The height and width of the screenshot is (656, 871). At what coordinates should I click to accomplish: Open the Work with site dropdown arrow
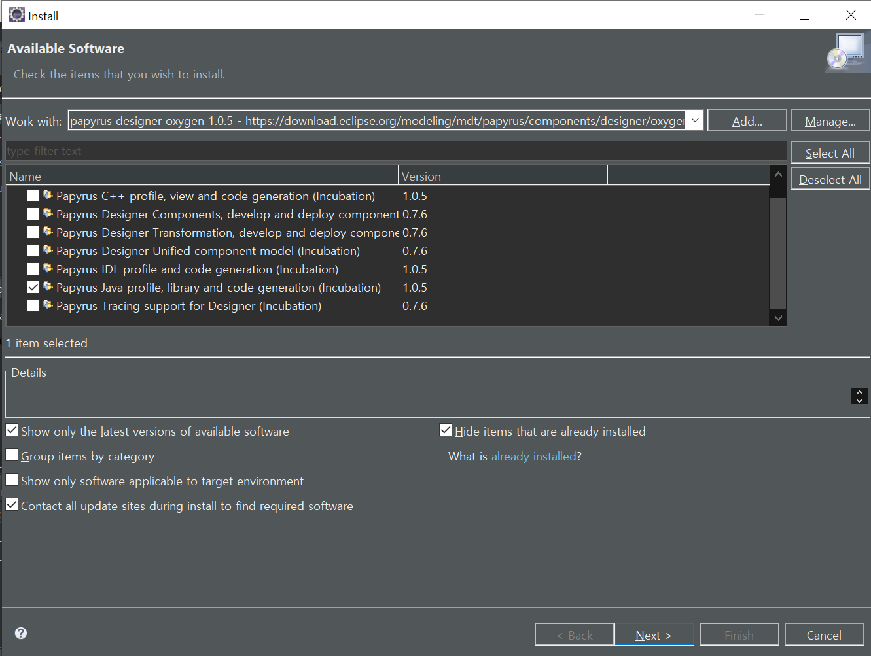tap(694, 120)
